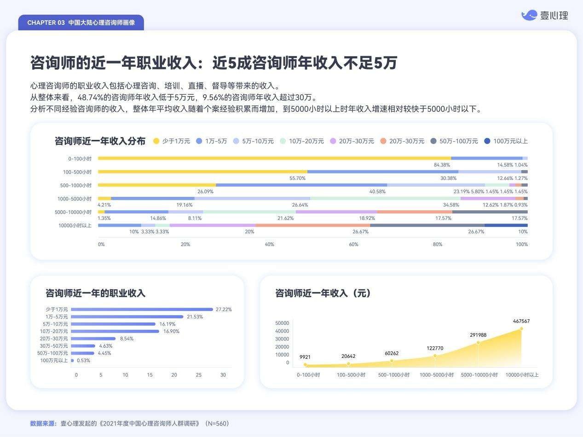The image size is (583, 437).
Task: Click the sentence containing 48.74%的咨询师
Action: click(173, 98)
